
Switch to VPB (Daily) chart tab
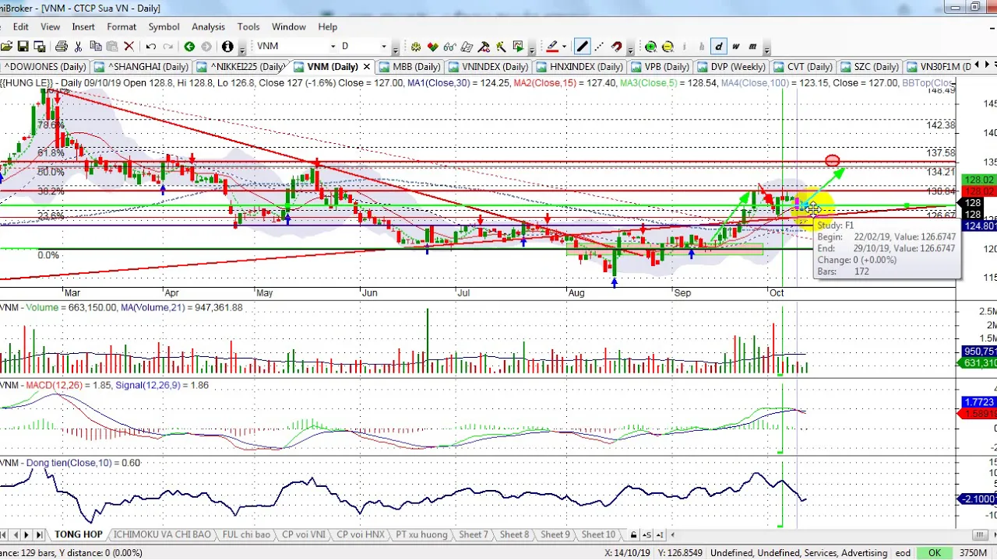(x=660, y=67)
